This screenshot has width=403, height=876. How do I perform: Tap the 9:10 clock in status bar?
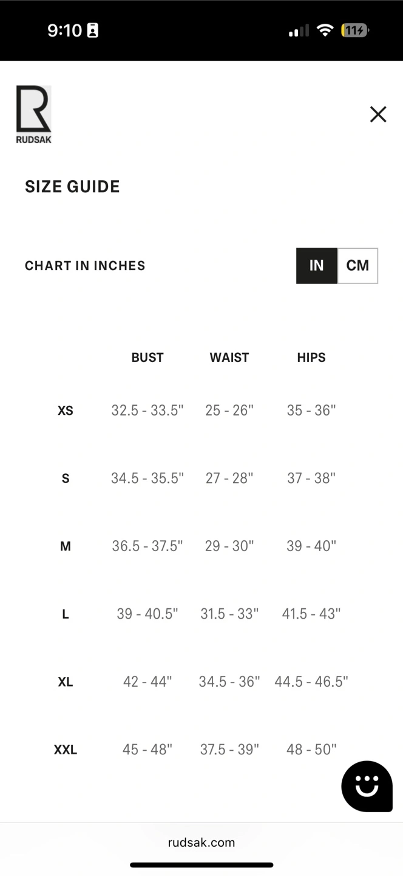tap(64, 30)
